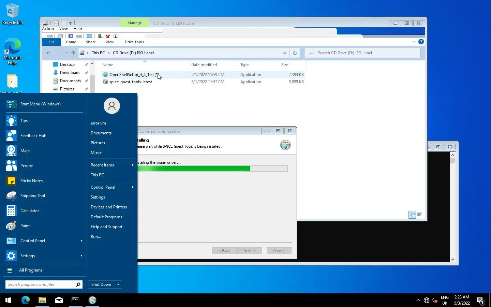Open Microsoft Edge desktop shortcut
The height and width of the screenshot is (307, 491).
12,51
